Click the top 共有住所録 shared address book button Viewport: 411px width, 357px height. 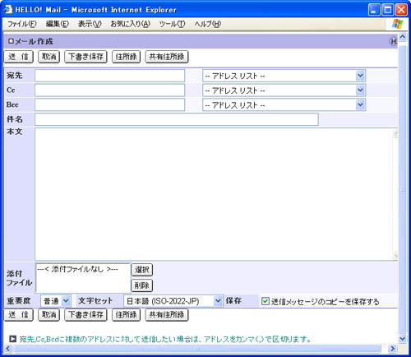(x=167, y=57)
